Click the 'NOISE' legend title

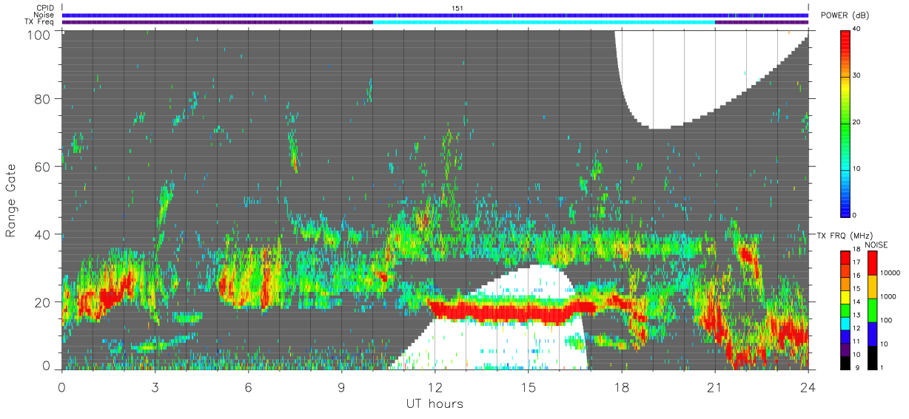[877, 245]
